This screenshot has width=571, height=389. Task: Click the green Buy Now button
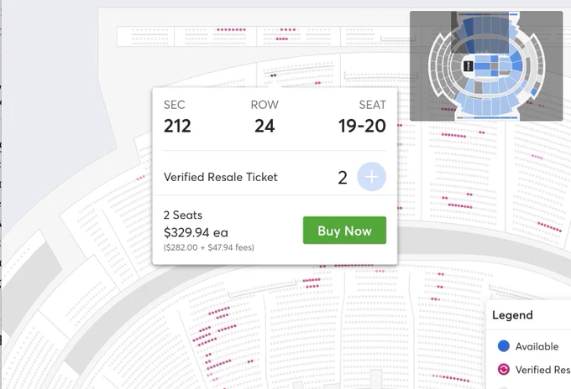(x=344, y=231)
